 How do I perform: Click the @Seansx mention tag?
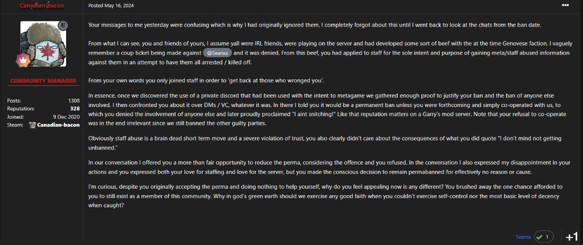(x=217, y=53)
